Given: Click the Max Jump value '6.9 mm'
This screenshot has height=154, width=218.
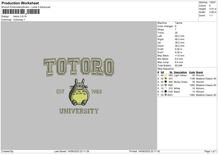Looking at the screenshot, I should [x=179, y=62].
